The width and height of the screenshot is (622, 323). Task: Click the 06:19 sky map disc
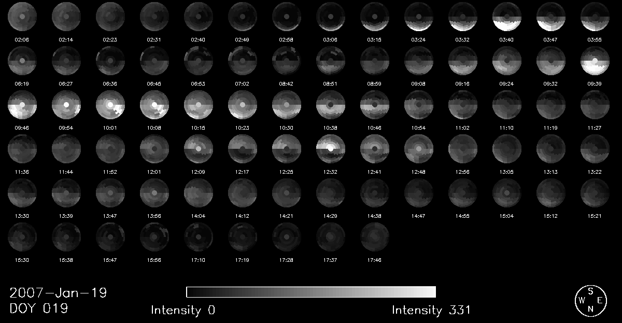[22, 61]
